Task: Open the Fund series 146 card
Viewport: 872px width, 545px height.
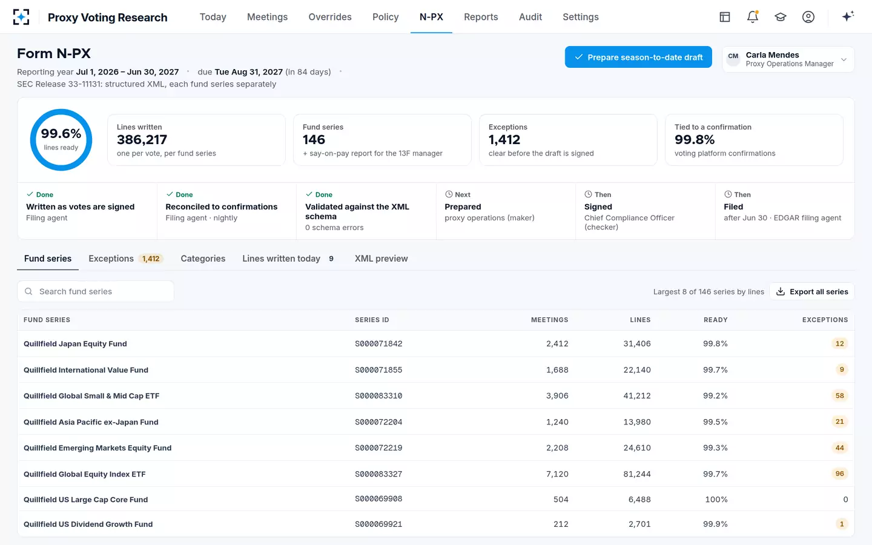Action: coord(382,140)
